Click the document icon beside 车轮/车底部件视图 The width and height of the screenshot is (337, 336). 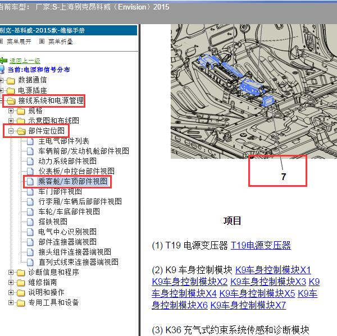pos(30,212)
